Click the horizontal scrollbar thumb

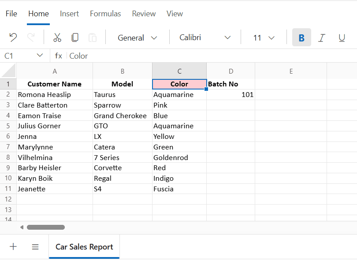[x=46, y=227]
